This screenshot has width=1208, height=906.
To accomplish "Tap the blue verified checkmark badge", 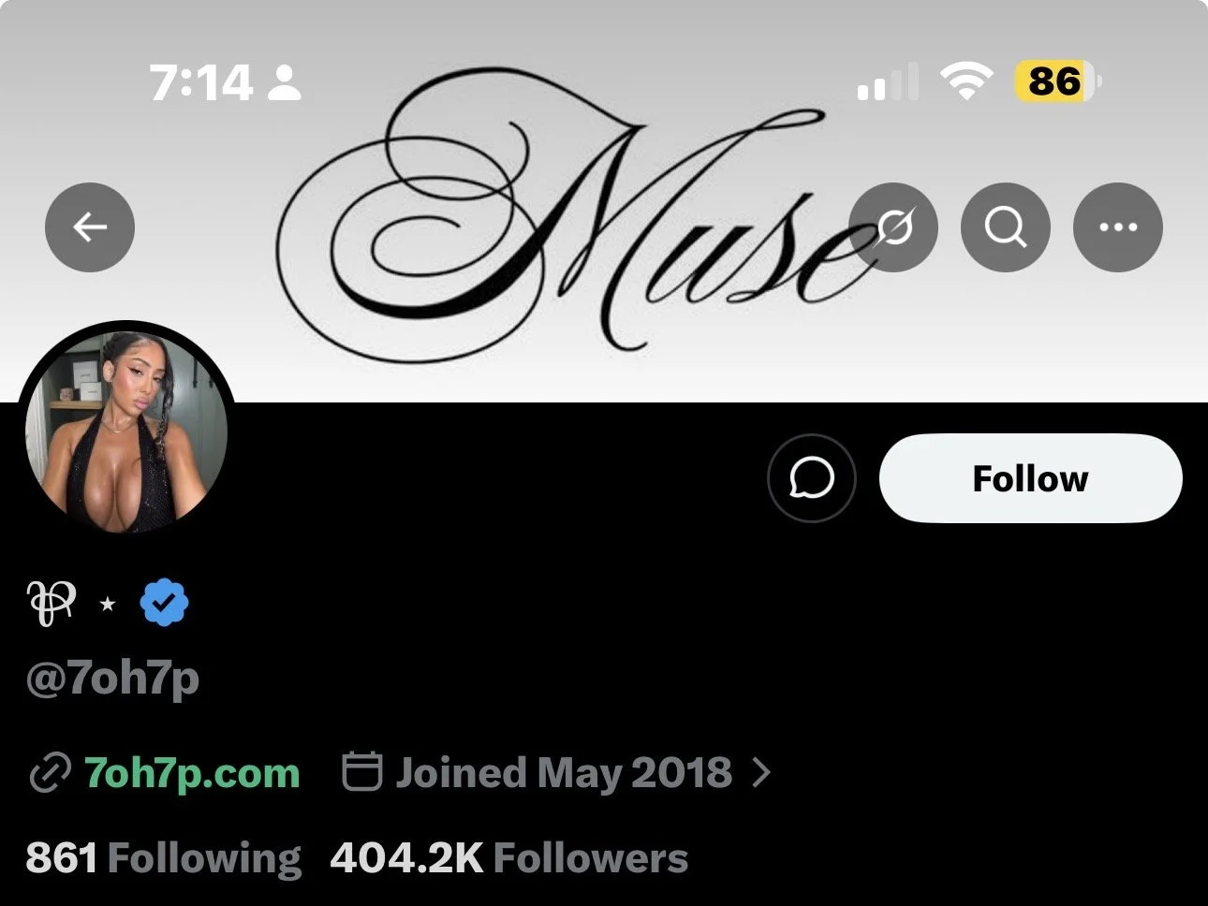I will pos(164,603).
